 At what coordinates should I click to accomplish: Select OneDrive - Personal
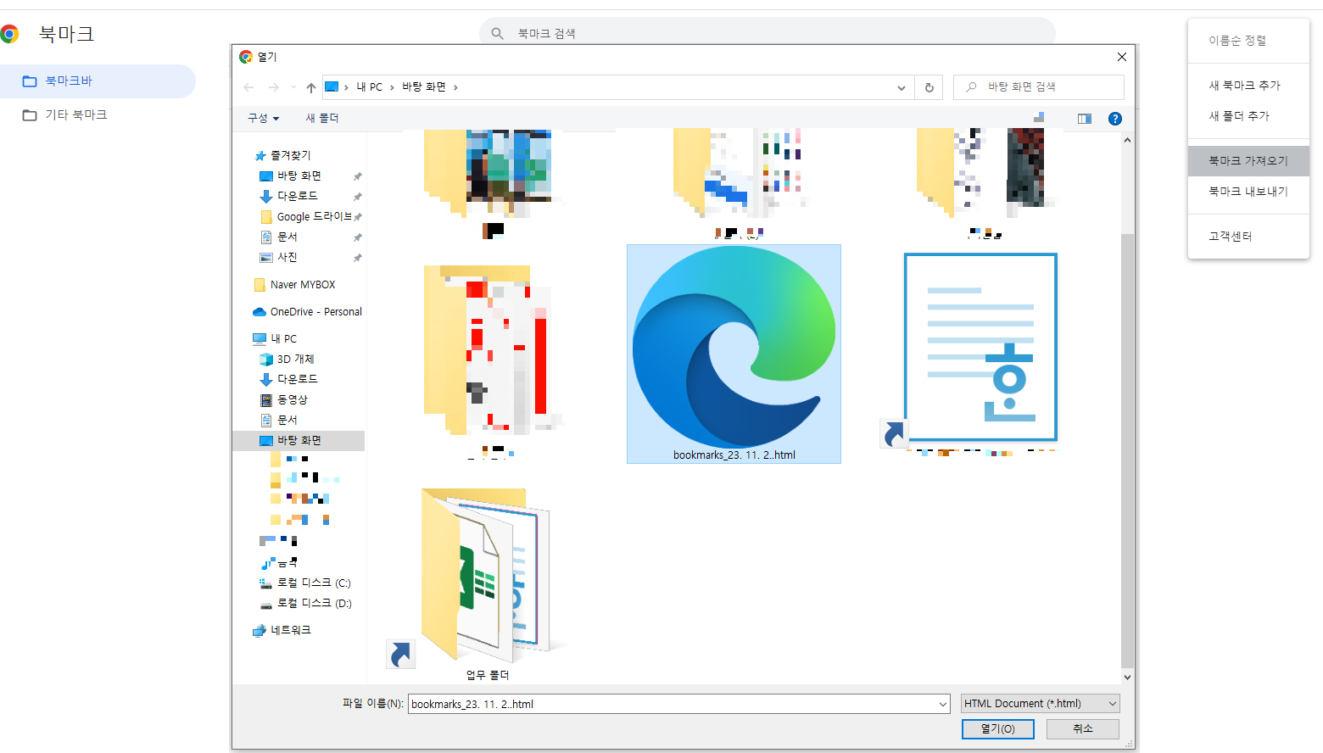(x=307, y=312)
